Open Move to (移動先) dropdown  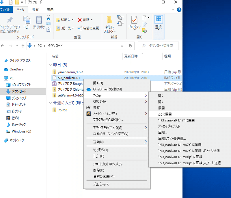64,20
